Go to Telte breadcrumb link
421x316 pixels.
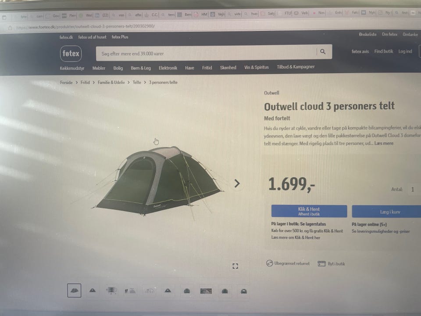137,83
